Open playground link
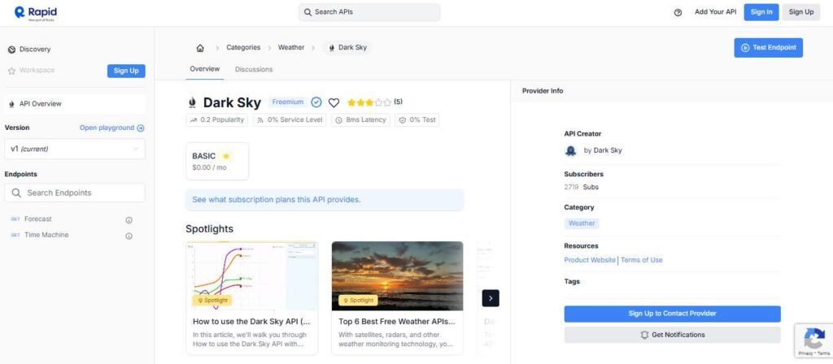The width and height of the screenshot is (833, 364). pos(111,128)
